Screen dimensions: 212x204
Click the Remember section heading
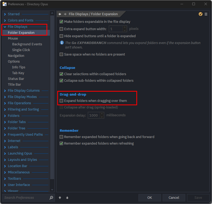point(69,131)
